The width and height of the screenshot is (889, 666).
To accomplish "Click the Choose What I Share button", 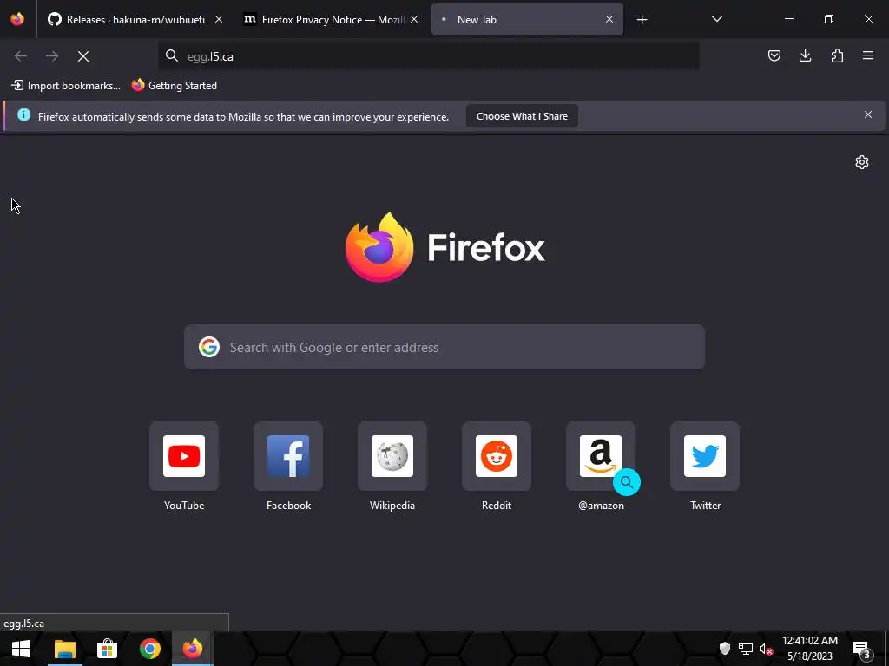I will [x=522, y=116].
